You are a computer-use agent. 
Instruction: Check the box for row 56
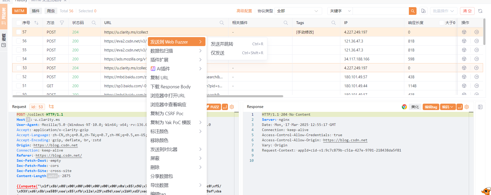[18, 41]
